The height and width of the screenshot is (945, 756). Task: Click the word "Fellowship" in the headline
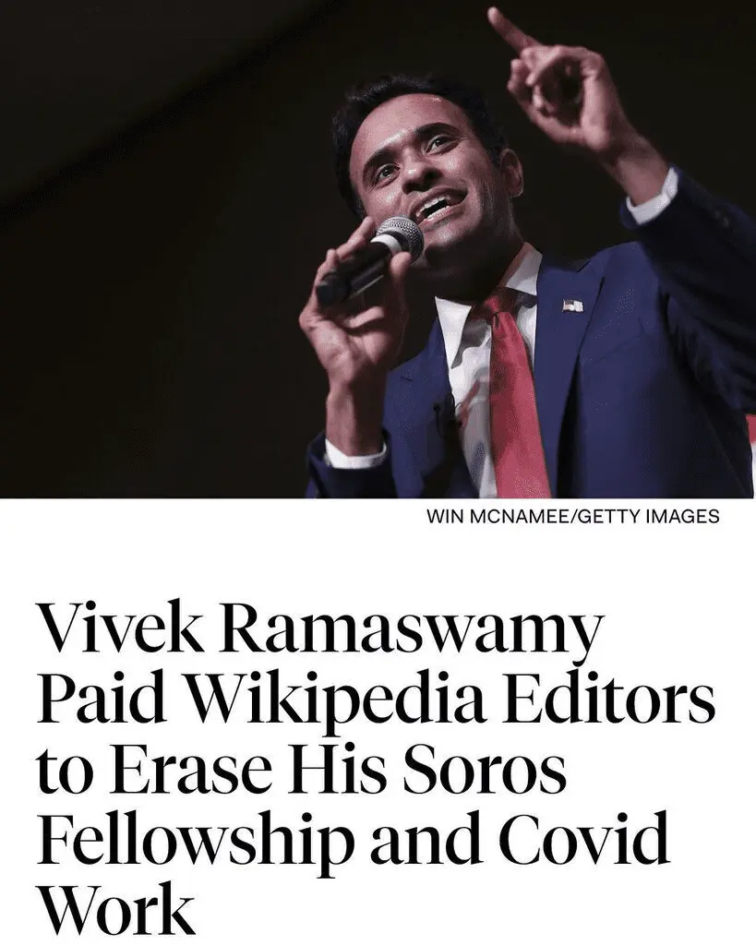195,840
